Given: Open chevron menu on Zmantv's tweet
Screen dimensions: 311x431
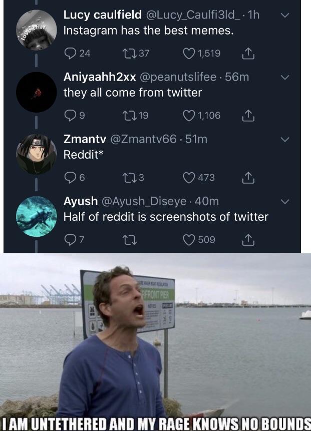Looking at the screenshot, I should [x=285, y=140].
